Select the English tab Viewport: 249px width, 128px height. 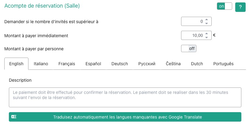click(16, 64)
